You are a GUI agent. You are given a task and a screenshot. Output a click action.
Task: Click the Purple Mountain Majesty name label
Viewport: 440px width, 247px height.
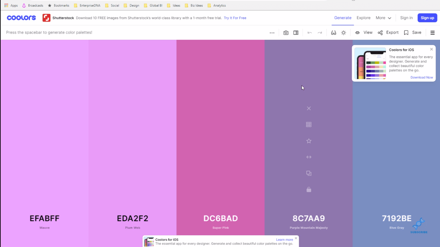tap(309, 228)
